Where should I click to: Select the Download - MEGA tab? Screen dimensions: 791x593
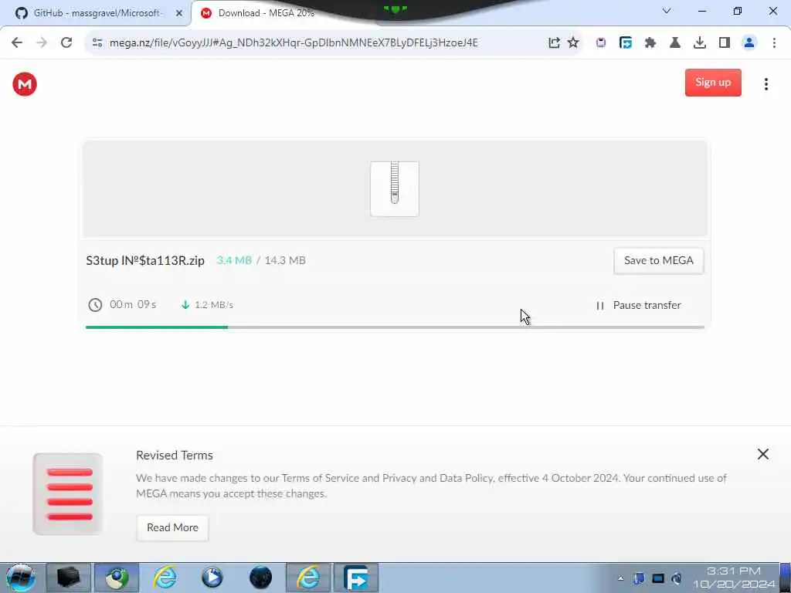click(266, 13)
